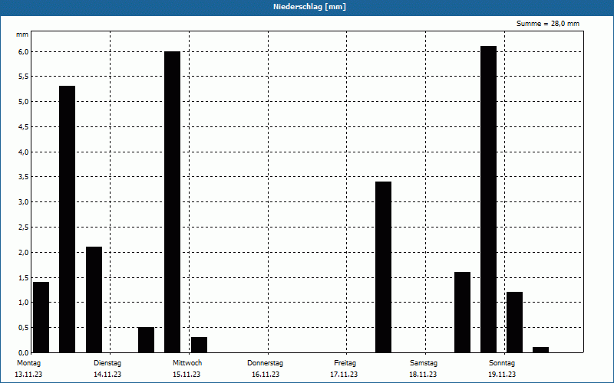Click the tallest Saturday bar above 6,0 mm
The height and width of the screenshot is (383, 614).
[488, 199]
